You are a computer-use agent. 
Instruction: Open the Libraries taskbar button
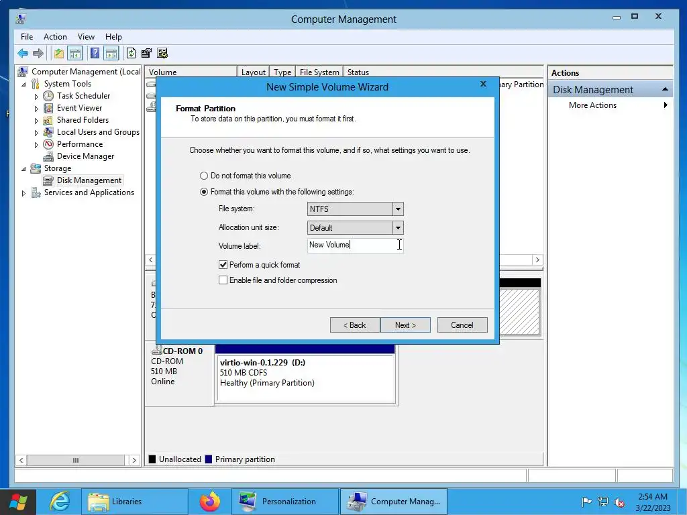coord(134,502)
